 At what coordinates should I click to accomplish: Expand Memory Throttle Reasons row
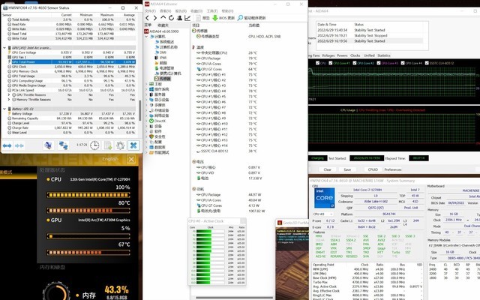coord(8,100)
